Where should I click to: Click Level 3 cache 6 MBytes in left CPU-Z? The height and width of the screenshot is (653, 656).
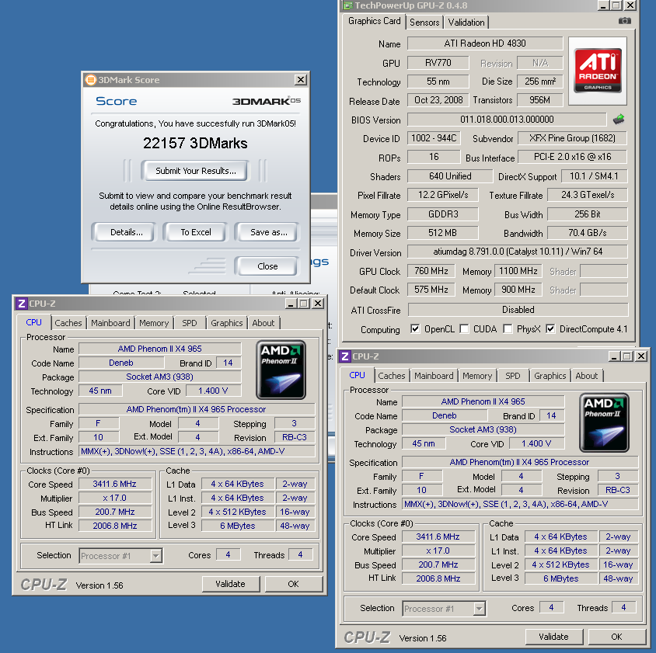[238, 526]
